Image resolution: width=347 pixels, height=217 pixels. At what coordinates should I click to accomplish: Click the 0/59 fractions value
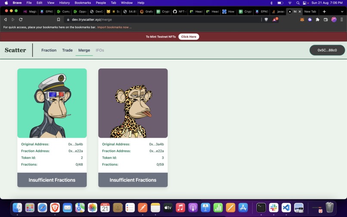point(160,164)
